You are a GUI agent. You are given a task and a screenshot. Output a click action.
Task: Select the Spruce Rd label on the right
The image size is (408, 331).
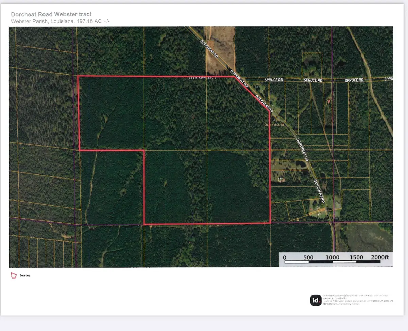point(354,80)
